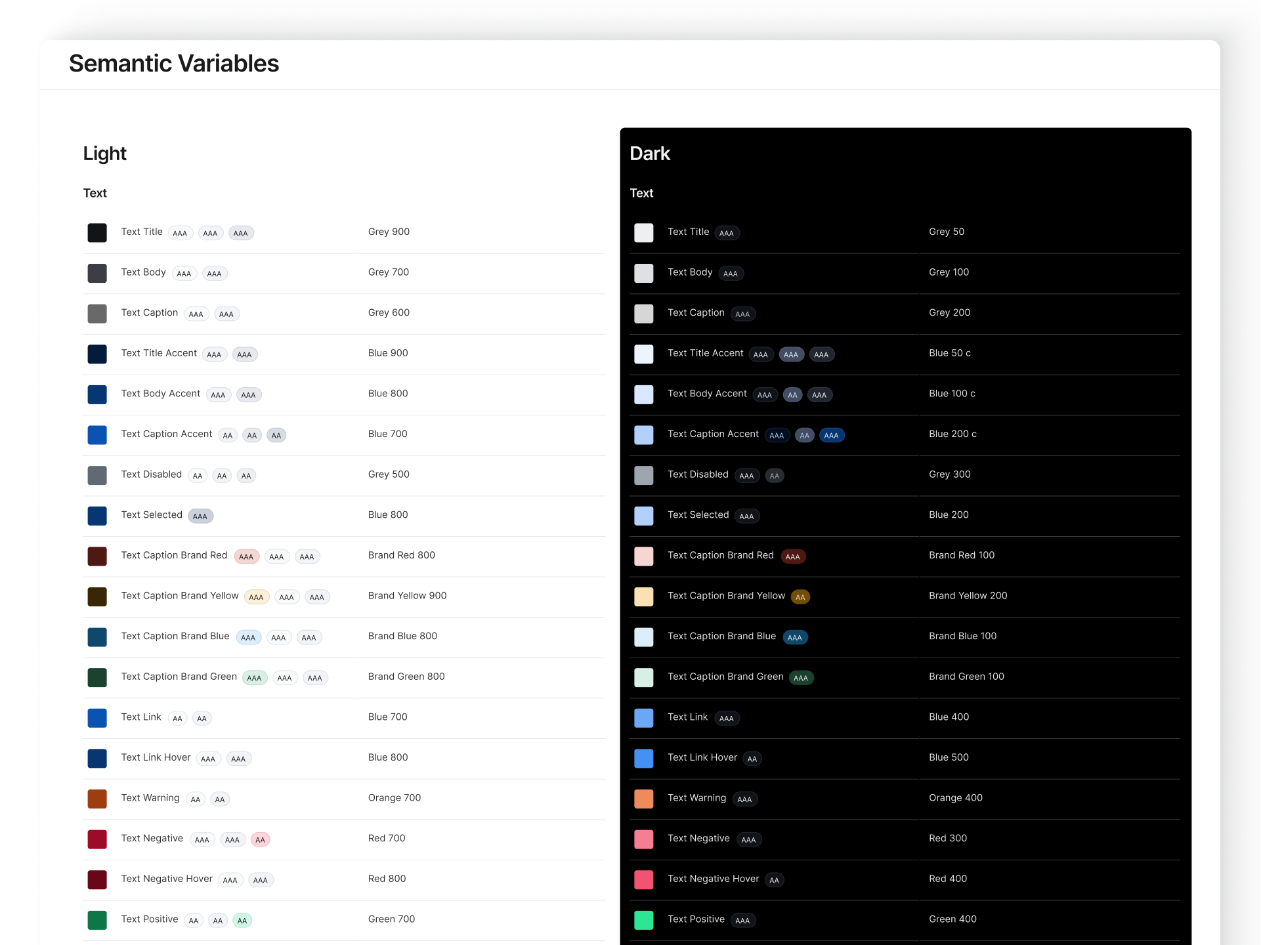Viewport: 1261px width, 945px height.
Task: Click the pink AA badge on Text Negative
Action: coord(260,840)
